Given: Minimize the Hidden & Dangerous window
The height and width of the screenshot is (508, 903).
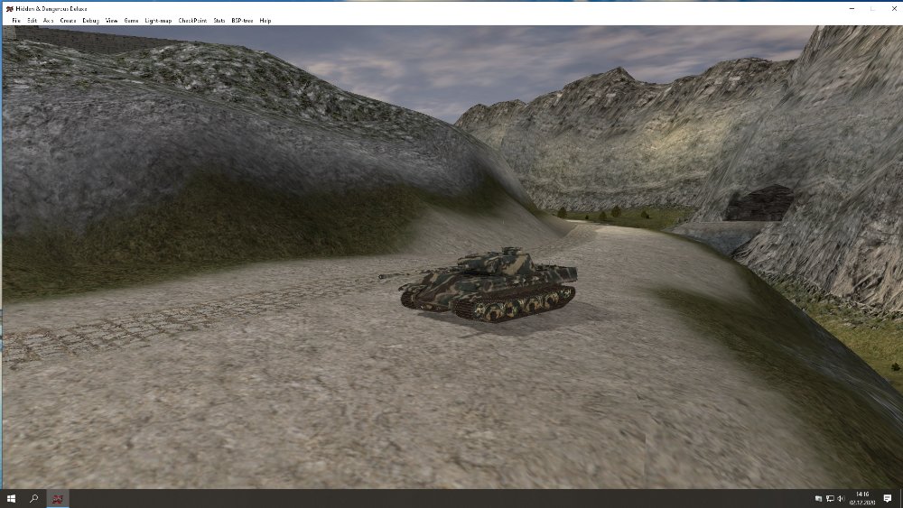Looking at the screenshot, I should [852, 9].
